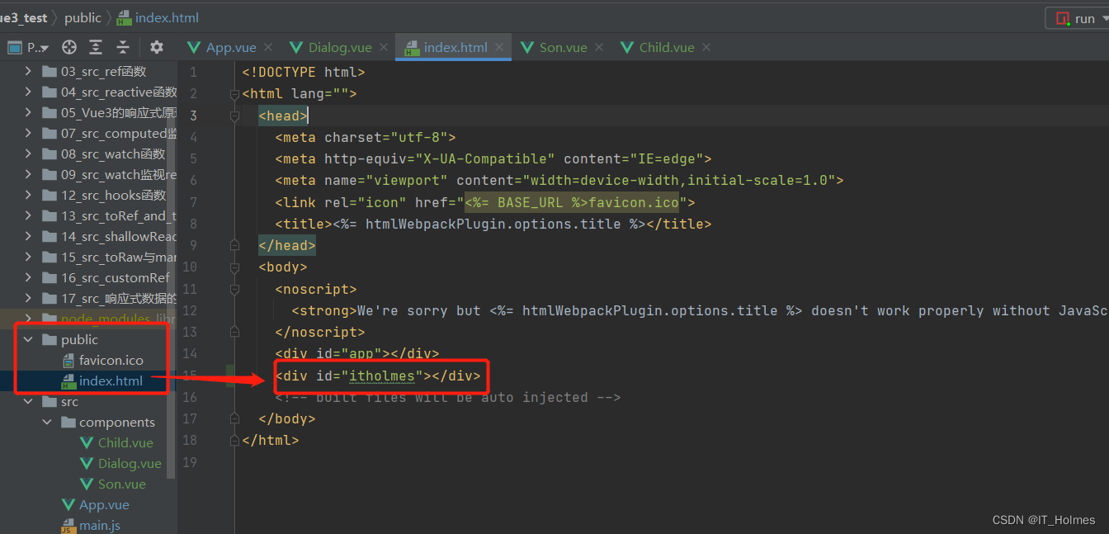This screenshot has height=534, width=1109.
Task: Toggle fold marker at closing body line 17
Action: (x=234, y=418)
